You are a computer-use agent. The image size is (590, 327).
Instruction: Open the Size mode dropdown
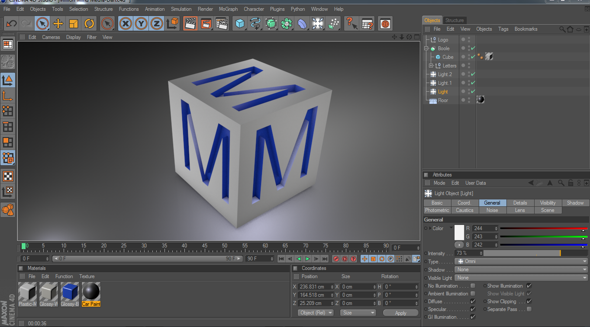point(358,313)
